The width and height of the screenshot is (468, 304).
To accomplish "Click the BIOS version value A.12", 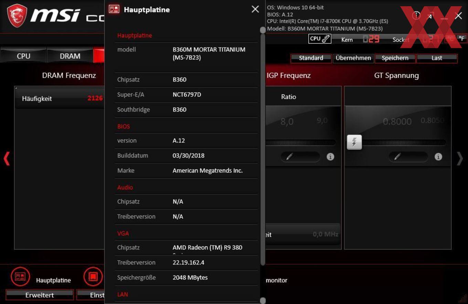I will (179, 141).
